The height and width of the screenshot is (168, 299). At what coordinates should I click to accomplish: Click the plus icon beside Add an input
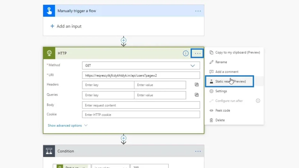52,26
